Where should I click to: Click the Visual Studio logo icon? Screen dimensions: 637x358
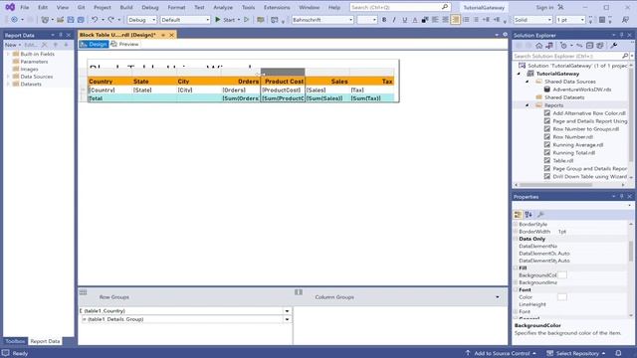(x=10, y=7)
